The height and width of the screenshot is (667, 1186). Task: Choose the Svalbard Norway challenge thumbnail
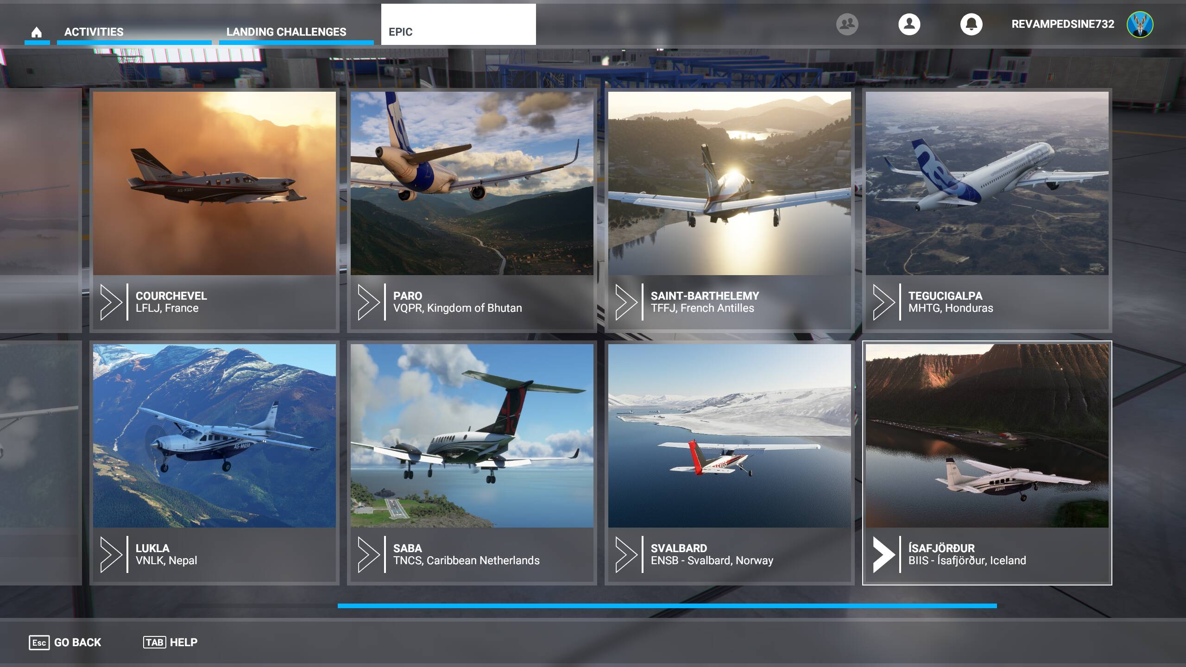point(729,435)
